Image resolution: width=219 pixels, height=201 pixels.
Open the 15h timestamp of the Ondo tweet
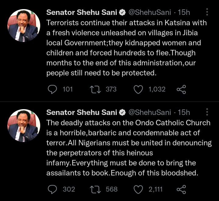click(184, 113)
